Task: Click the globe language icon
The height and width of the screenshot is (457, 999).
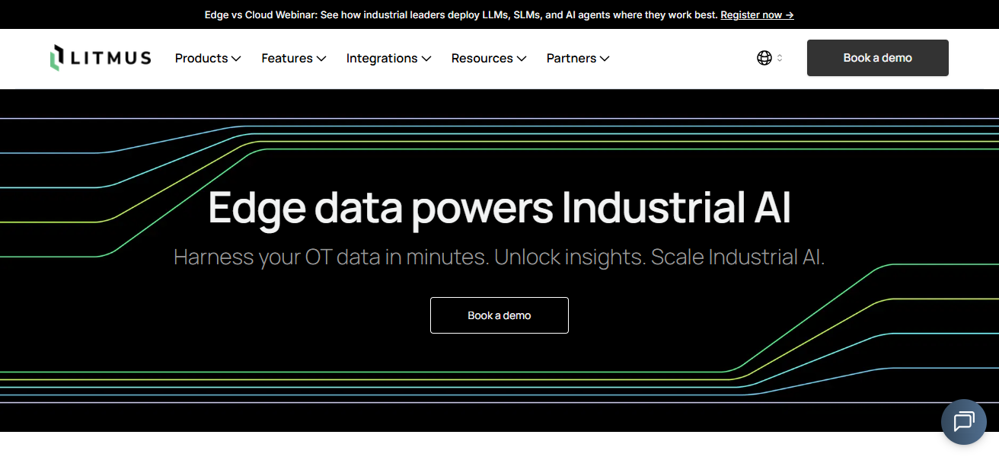Action: point(764,58)
